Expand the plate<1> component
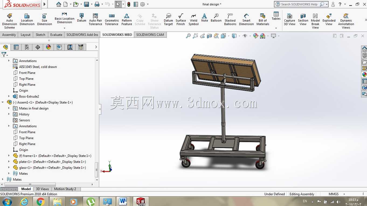 [x=9, y=162]
